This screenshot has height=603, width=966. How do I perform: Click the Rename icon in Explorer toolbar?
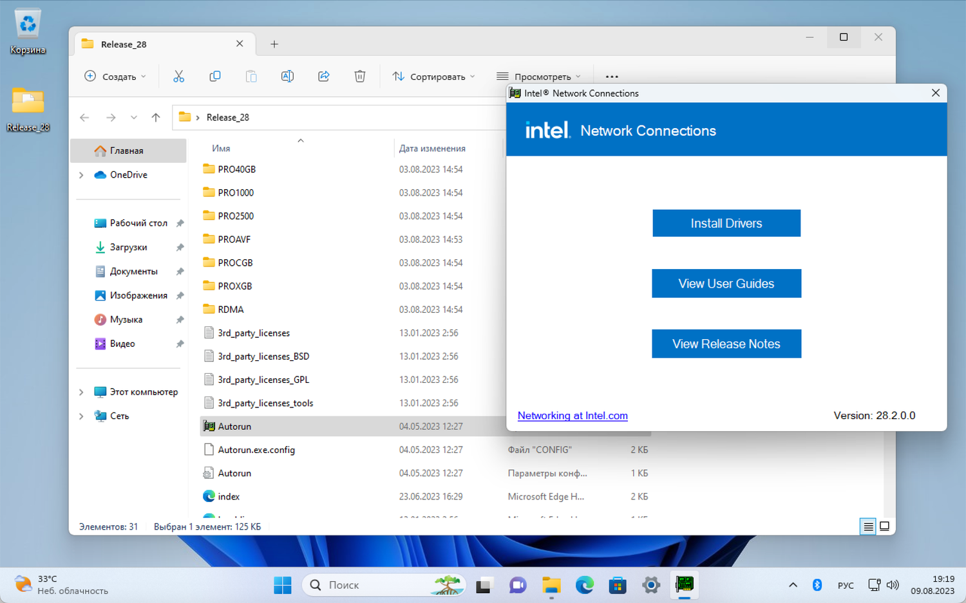(x=287, y=77)
